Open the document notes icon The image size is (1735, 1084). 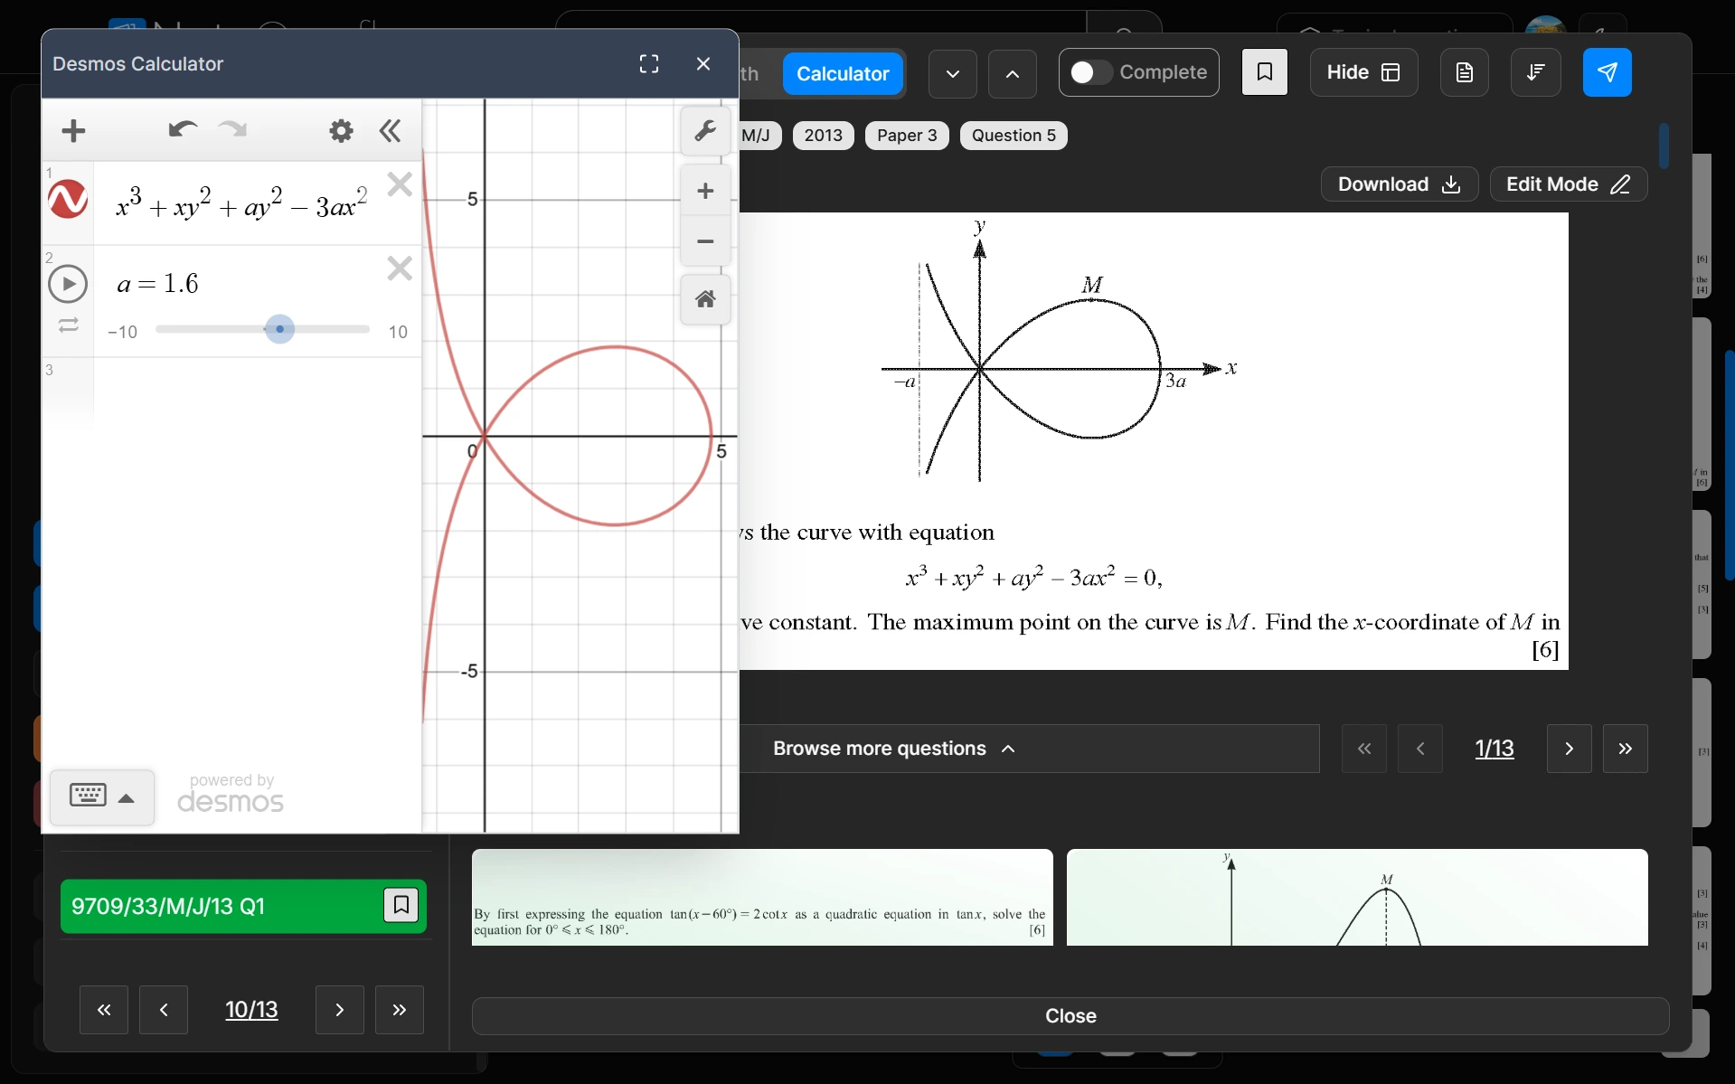[x=1465, y=72]
